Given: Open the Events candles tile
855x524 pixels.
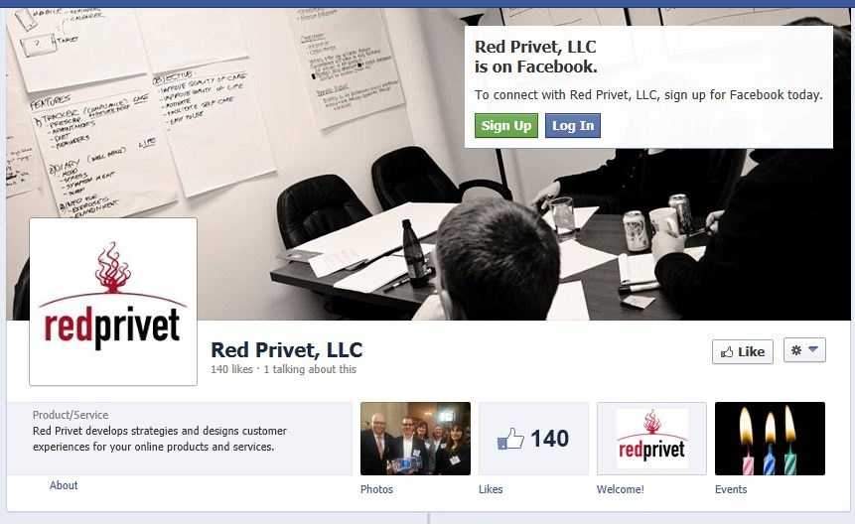Looking at the screenshot, I should point(770,439).
